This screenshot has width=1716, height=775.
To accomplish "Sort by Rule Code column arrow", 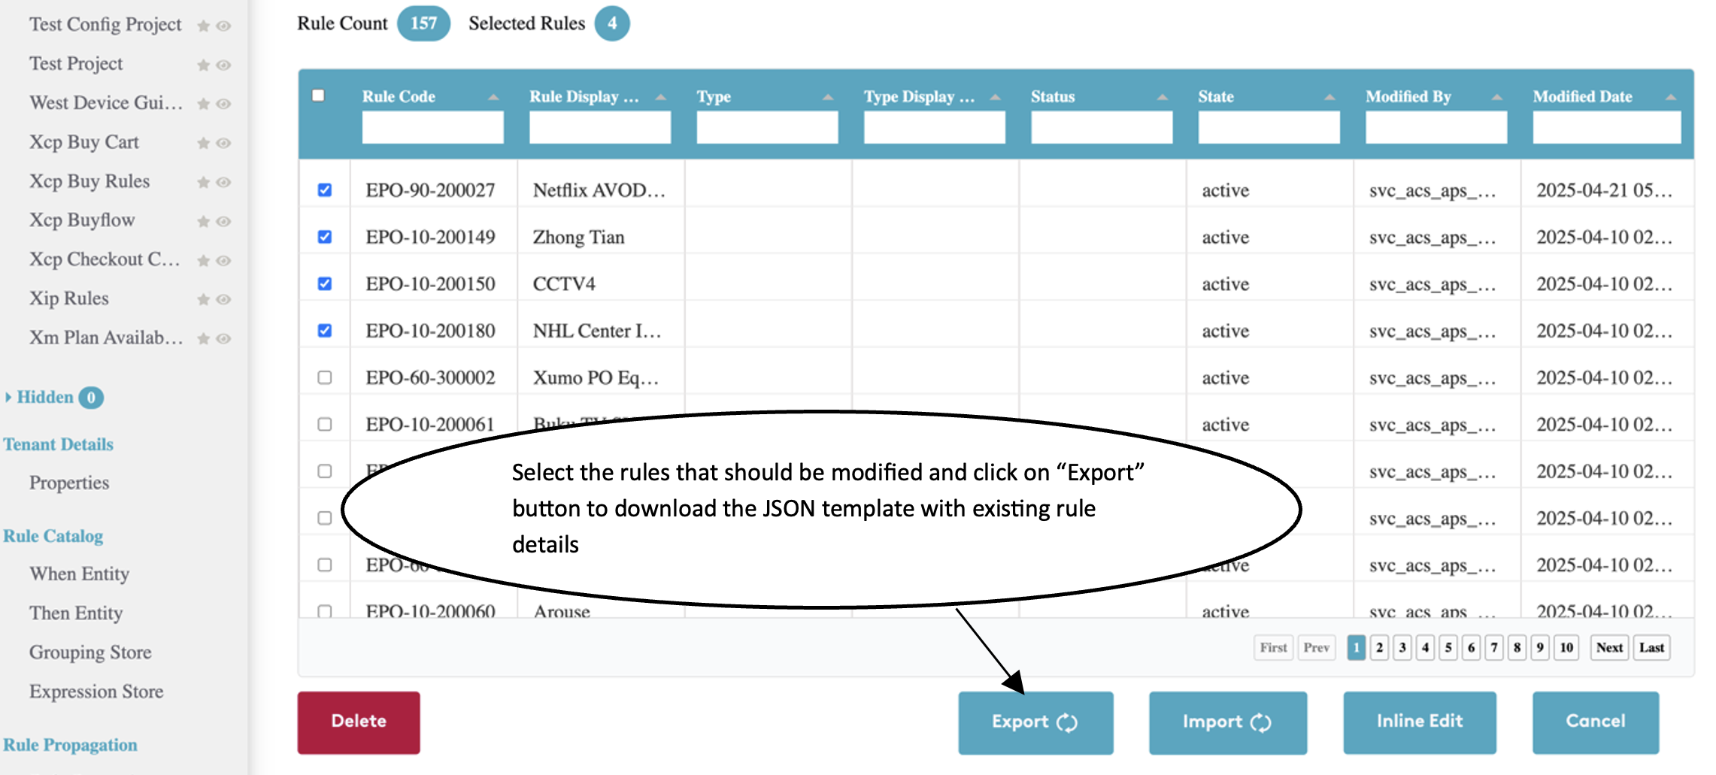I will pyautogui.click(x=493, y=97).
